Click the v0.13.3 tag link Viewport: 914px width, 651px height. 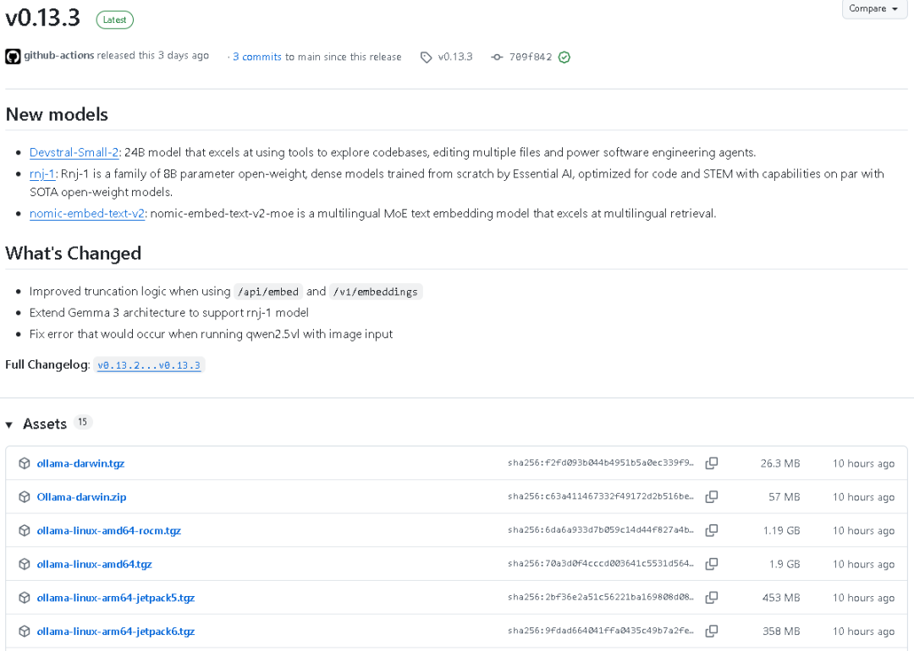(454, 57)
